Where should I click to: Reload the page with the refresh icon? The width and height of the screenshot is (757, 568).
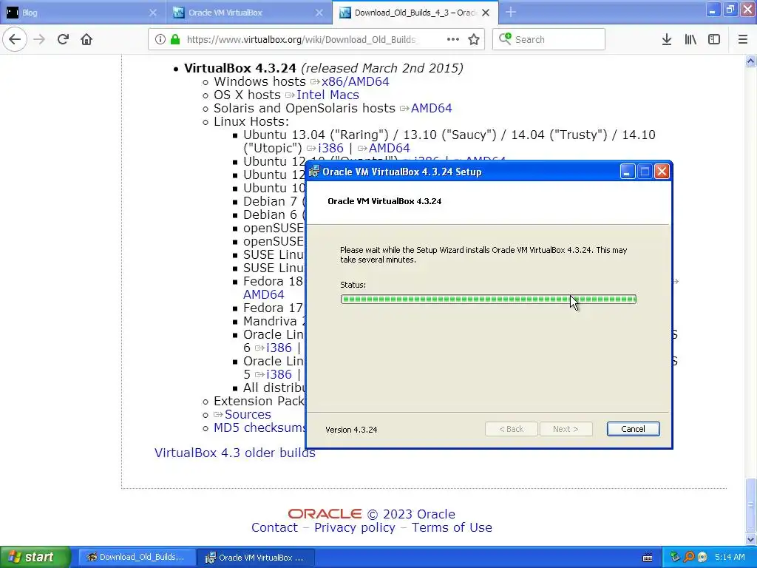[x=63, y=39]
